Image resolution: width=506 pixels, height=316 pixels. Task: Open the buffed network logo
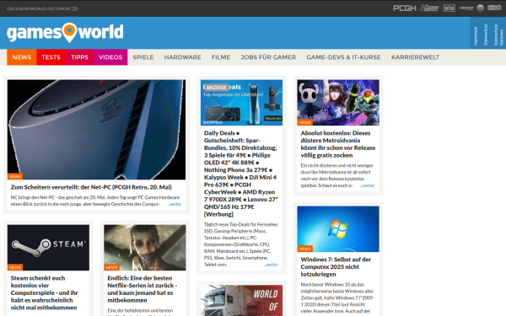click(449, 8)
